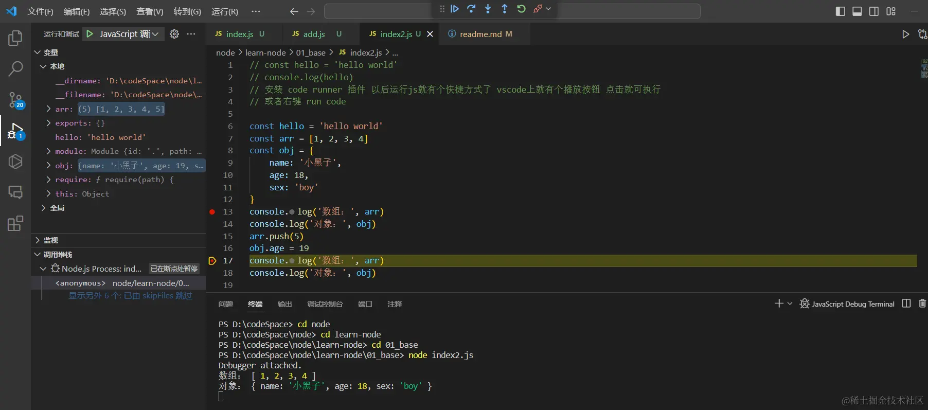Toggle the secondary side bar layout icon
The width and height of the screenshot is (928, 410).
874,11
